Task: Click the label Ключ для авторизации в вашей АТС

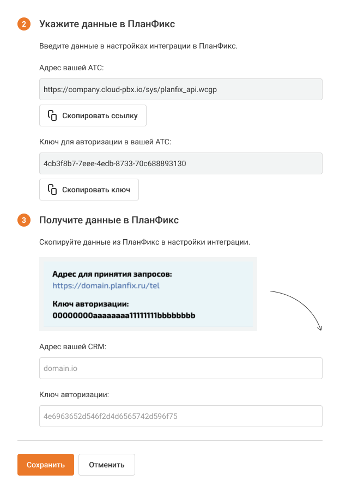Action: pyautogui.click(x=106, y=142)
